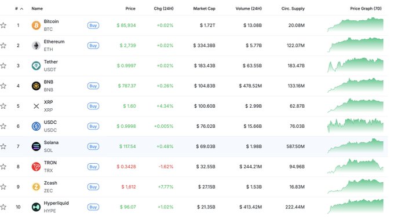Screen dimensions: 394x217
Task: Click Buy next to BNB
Action: pos(93,86)
